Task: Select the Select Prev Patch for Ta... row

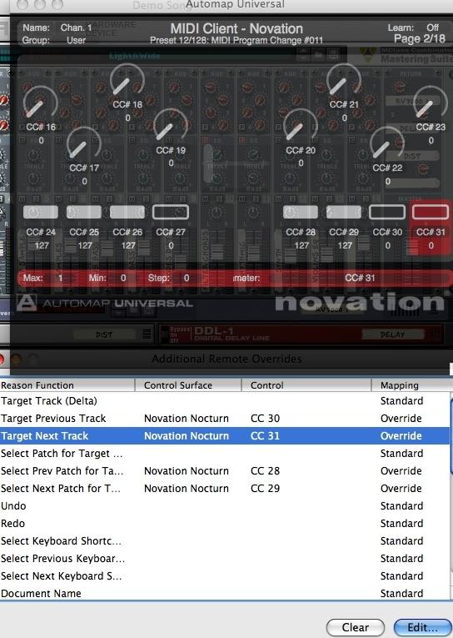Action: [x=225, y=470]
